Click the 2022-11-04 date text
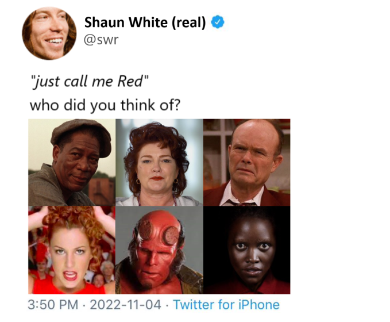Image resolution: width=390 pixels, height=322 pixels. [125, 305]
